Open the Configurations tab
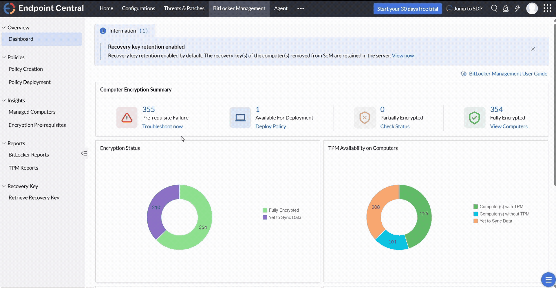556x288 pixels. (x=138, y=8)
